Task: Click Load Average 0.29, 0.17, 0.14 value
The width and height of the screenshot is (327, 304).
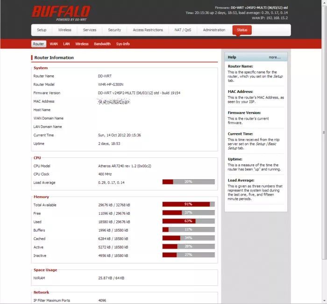Action: pos(111,183)
